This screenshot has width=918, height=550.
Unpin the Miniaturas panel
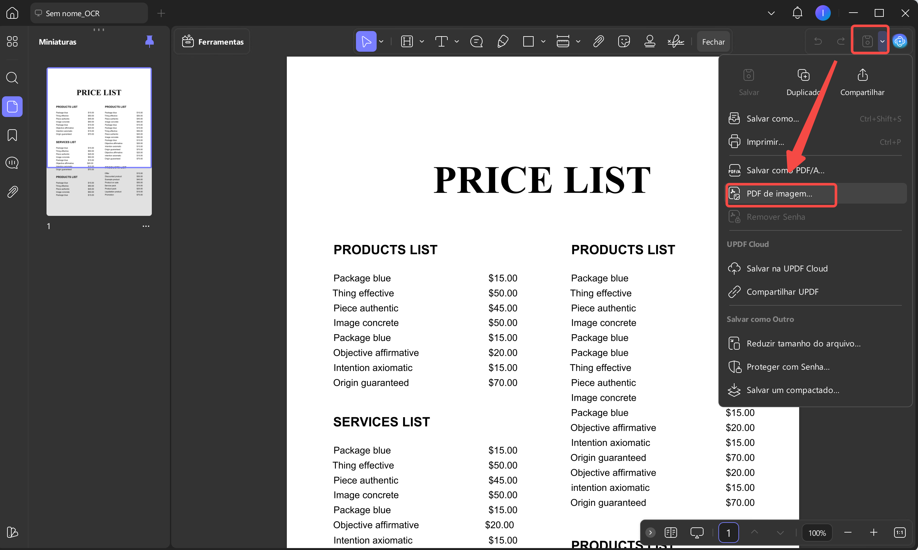pos(149,41)
